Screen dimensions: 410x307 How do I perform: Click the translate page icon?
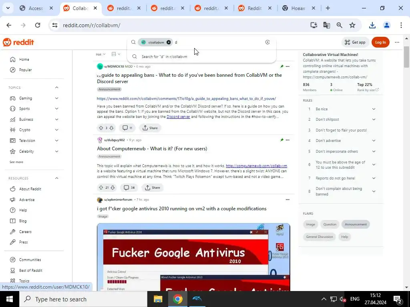pos(326,25)
